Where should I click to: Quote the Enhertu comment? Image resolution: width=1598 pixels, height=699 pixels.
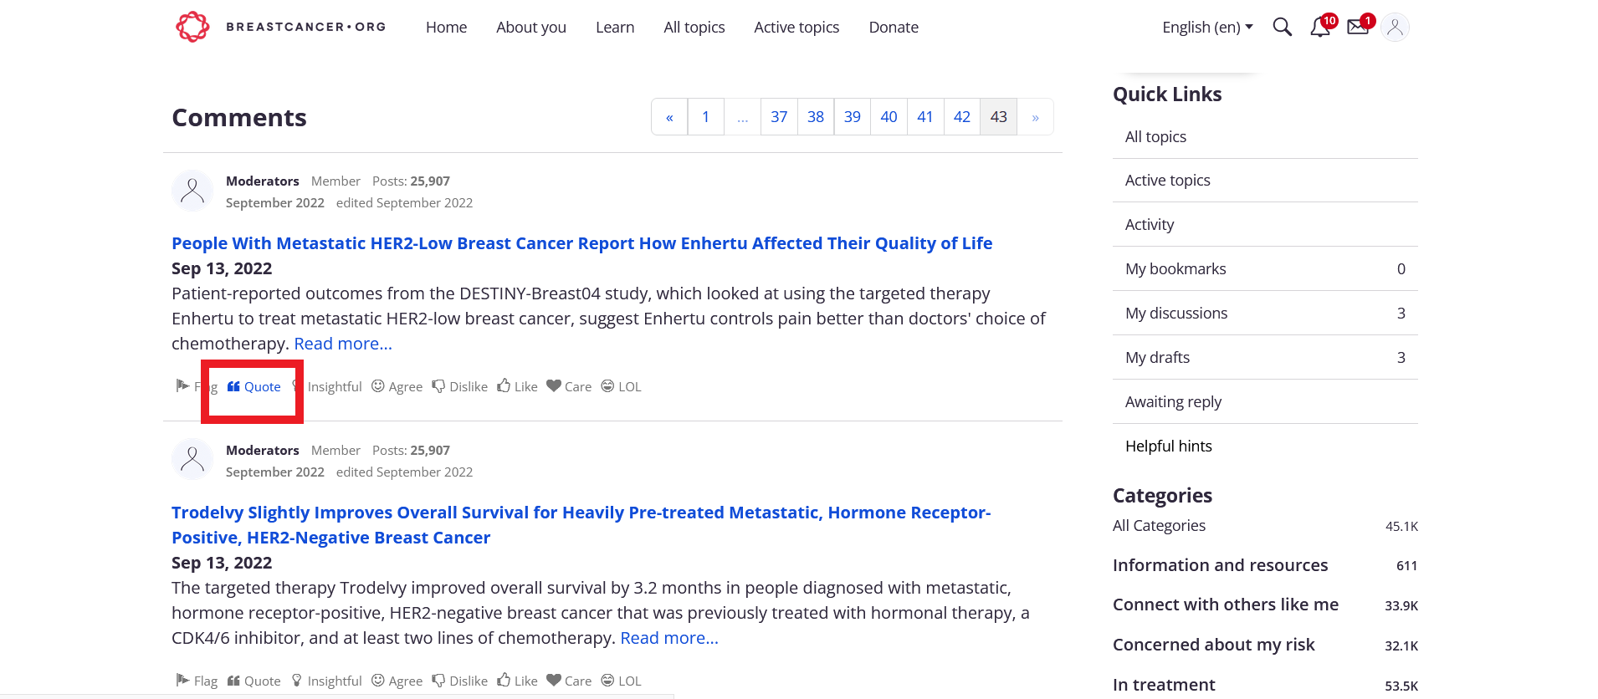pyautogui.click(x=254, y=386)
